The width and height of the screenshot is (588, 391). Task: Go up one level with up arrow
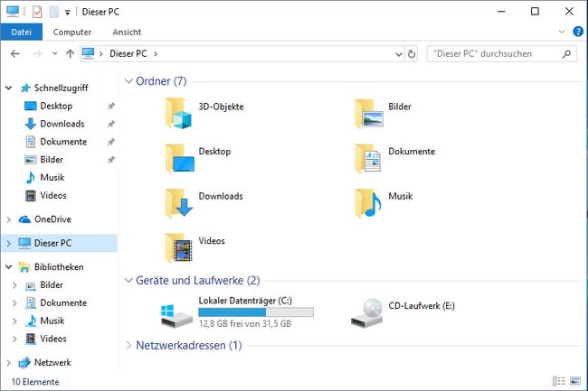[x=71, y=54]
